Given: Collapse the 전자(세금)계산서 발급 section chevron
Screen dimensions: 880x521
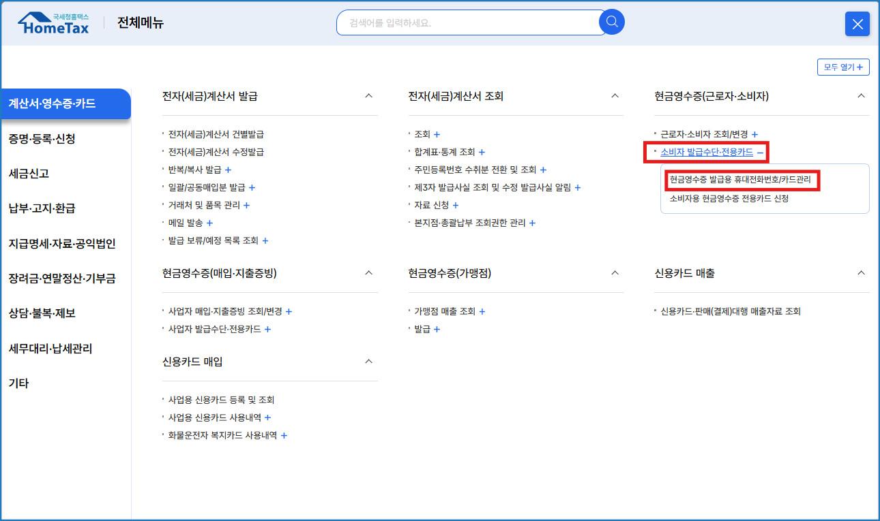Looking at the screenshot, I should 368,97.
